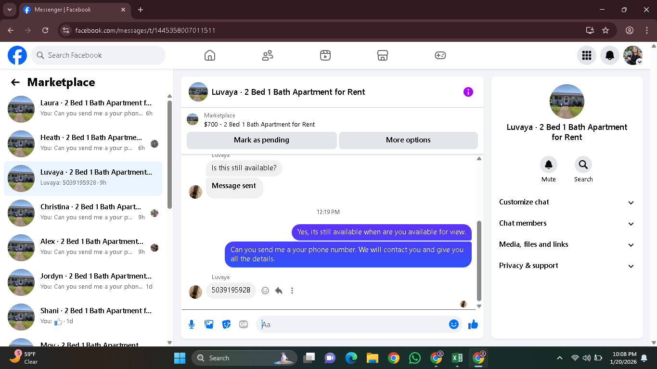Open Heath's apartment conversation
This screenshot has height=369, width=657.
(83, 144)
